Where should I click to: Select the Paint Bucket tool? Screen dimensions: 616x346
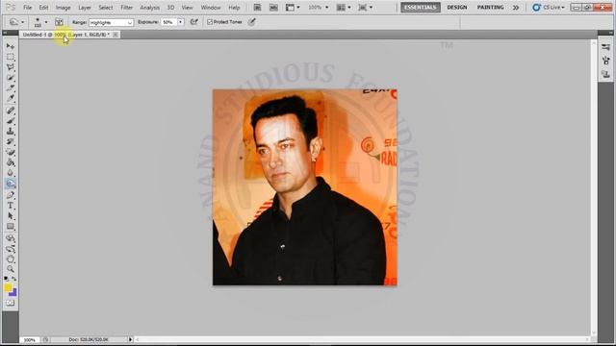[x=11, y=162]
